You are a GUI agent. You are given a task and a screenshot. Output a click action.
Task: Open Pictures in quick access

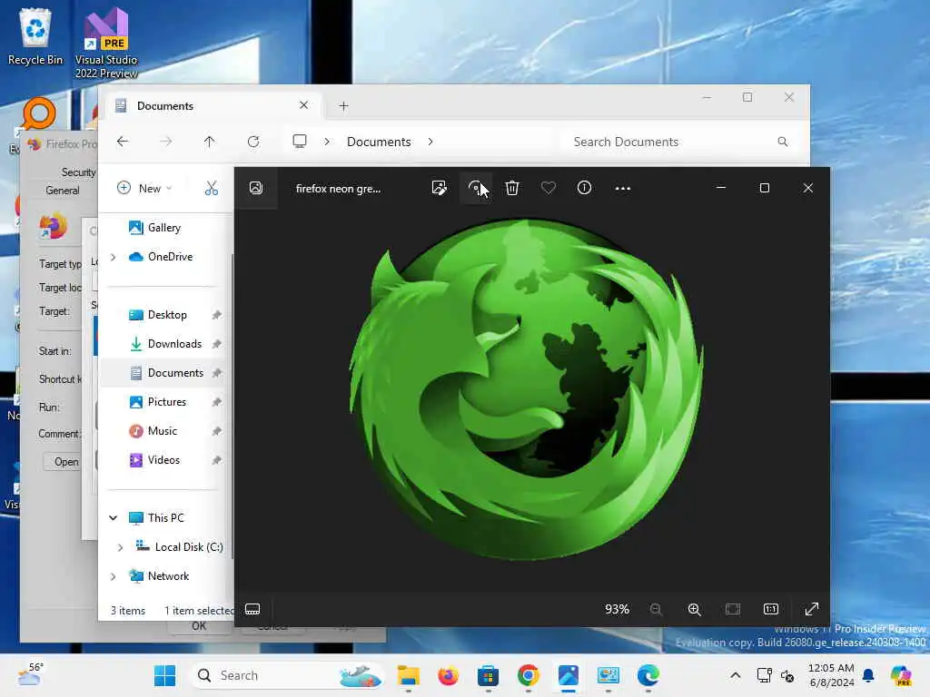tap(167, 402)
